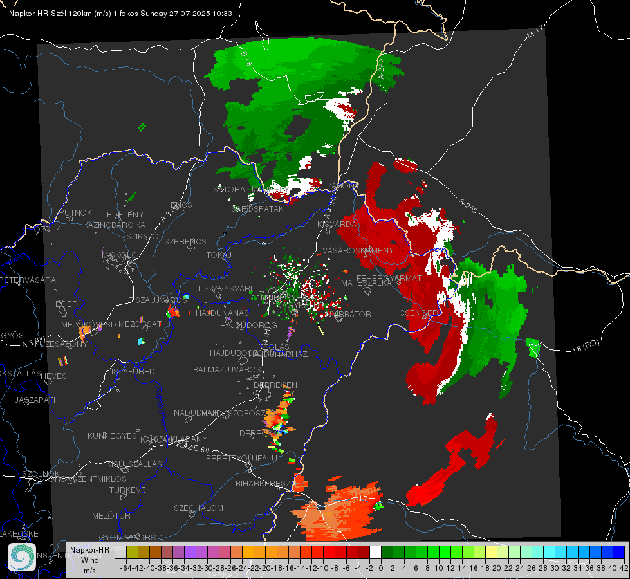Screen dimensions: 630x579
Task: Click the KAZINCBARCIKA town label
Action: click(114, 225)
